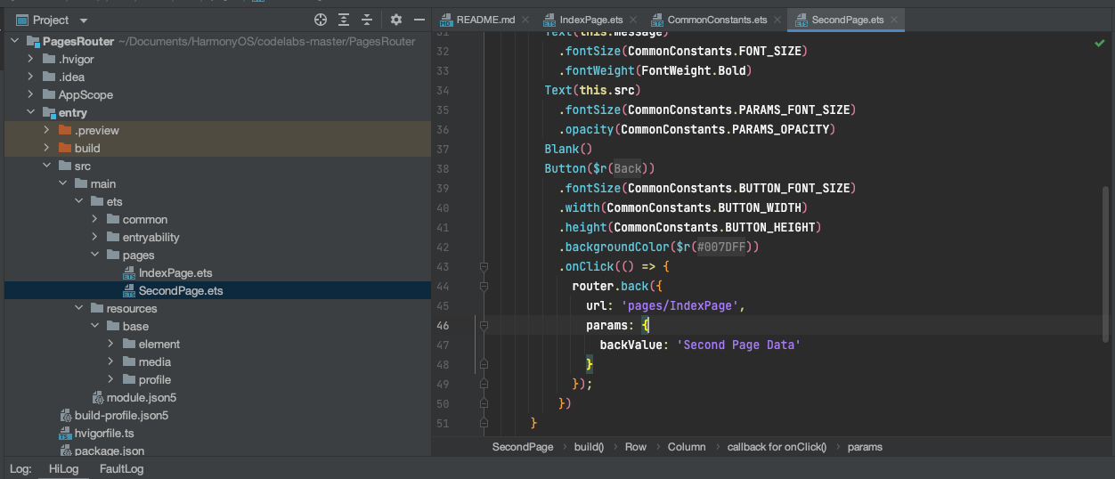The image size is (1115, 479).
Task: Click the ETS file icon on CommonConstants.ets tab
Action: (x=656, y=20)
